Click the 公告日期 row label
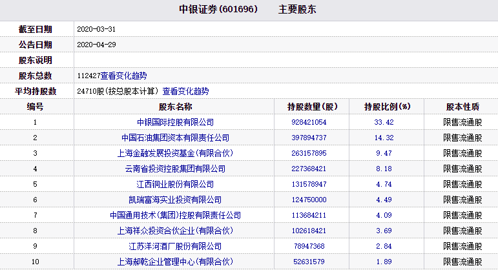 coord(35,45)
